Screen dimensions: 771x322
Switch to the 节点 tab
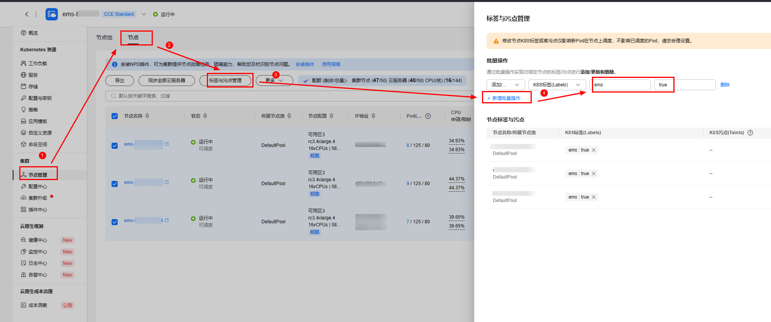(x=133, y=37)
